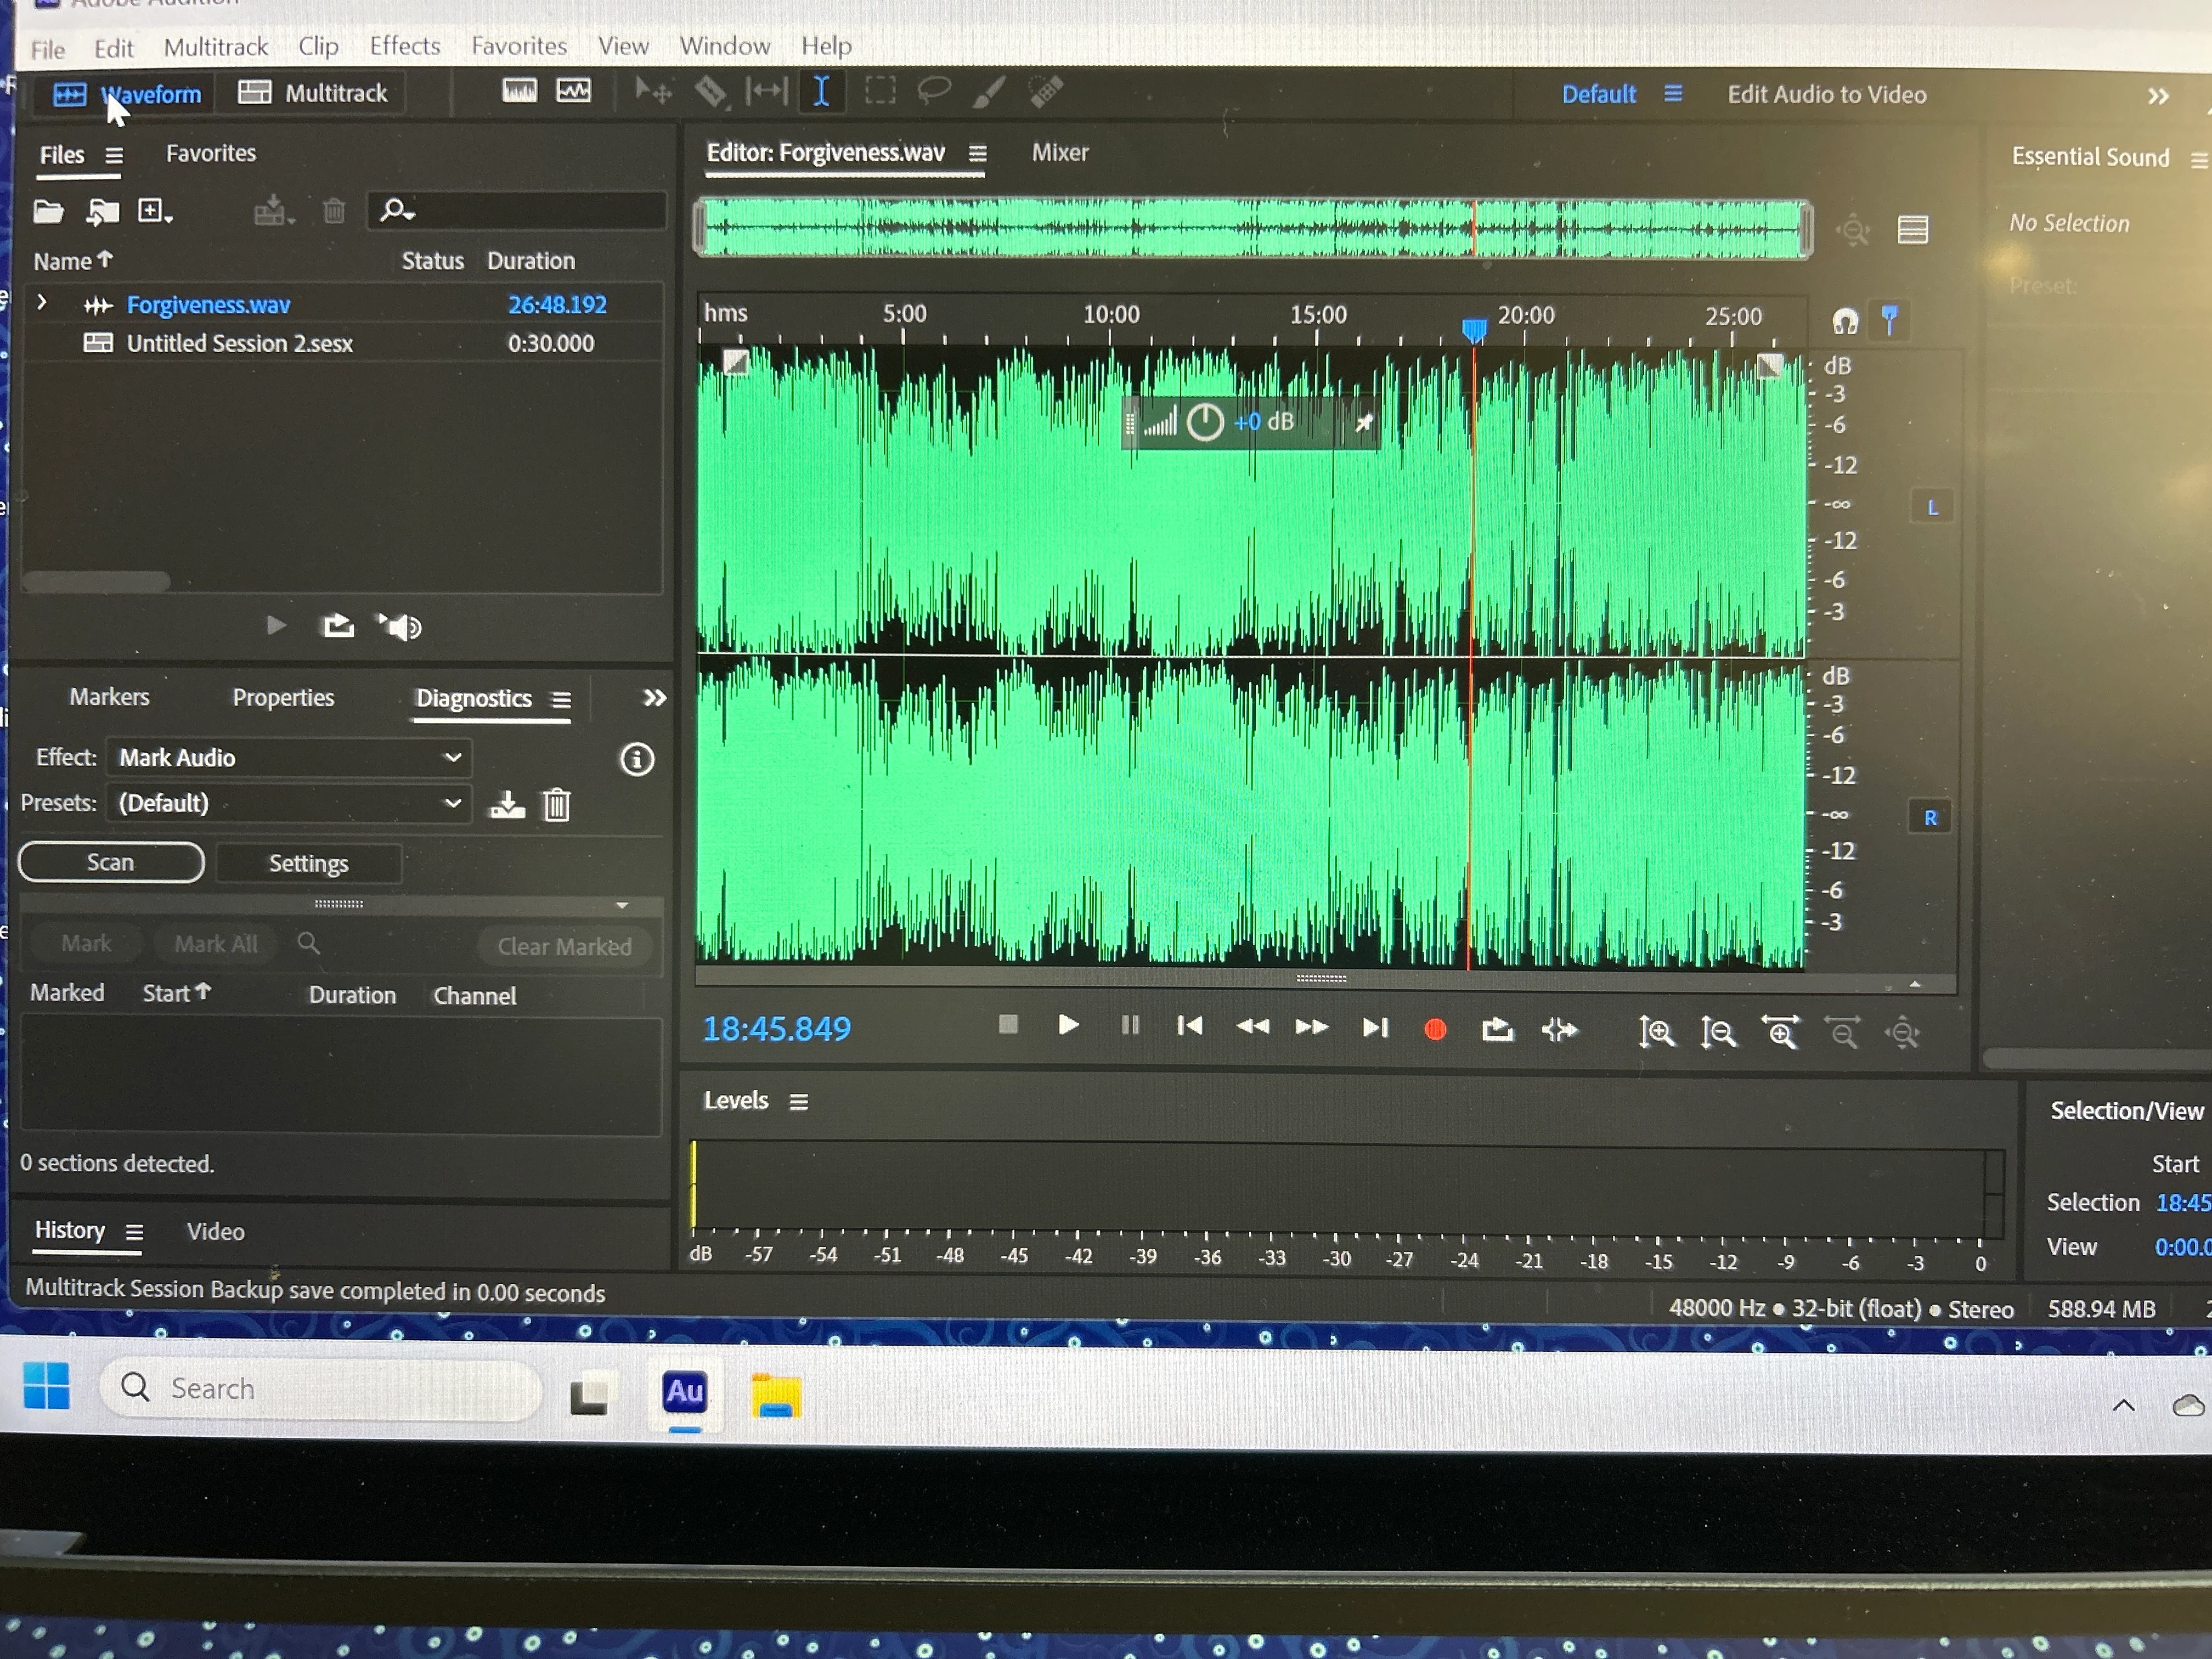The height and width of the screenshot is (1659, 2212).
Task: Click Zoom In Amplitude icon
Action: 1656,1032
